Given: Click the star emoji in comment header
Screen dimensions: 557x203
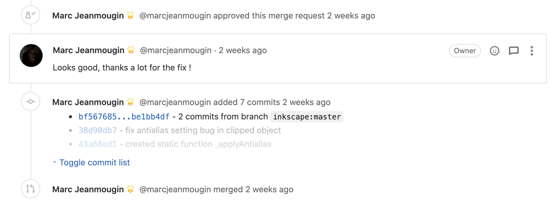Looking at the screenshot, I should tap(131, 50).
